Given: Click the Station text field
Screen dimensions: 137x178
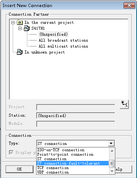Looking at the screenshot, I should (76, 116).
